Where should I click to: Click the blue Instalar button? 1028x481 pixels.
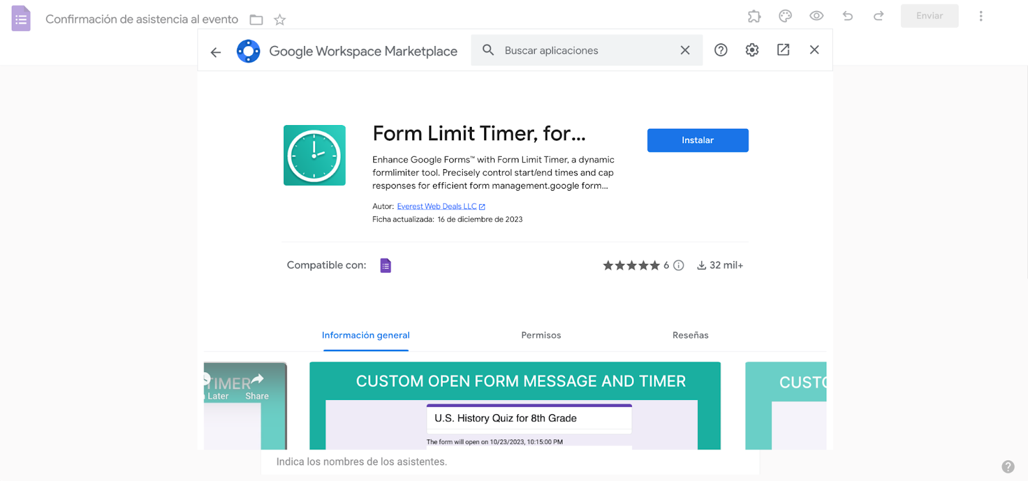pos(697,140)
